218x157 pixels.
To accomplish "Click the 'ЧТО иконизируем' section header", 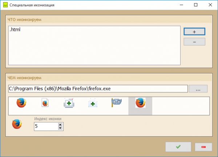I will coord(24,20).
